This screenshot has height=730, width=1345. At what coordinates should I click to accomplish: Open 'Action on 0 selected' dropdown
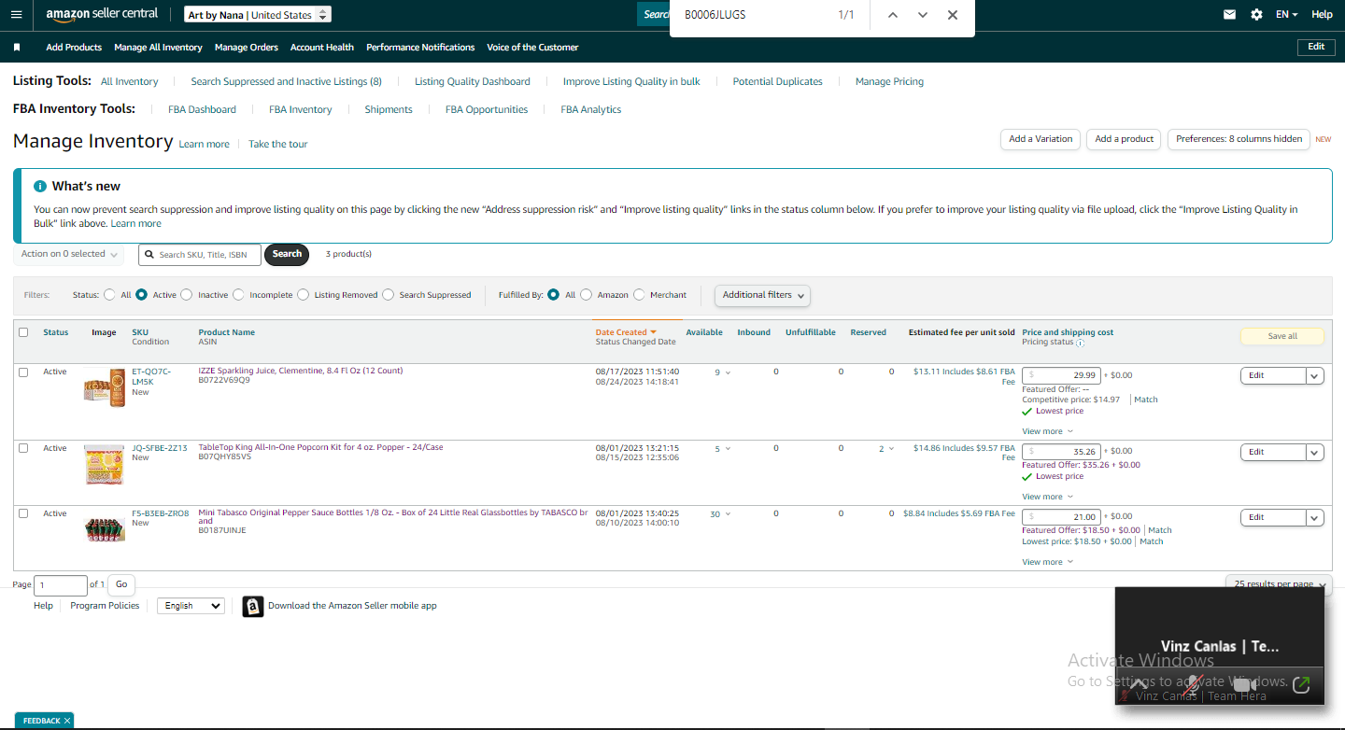tap(69, 254)
